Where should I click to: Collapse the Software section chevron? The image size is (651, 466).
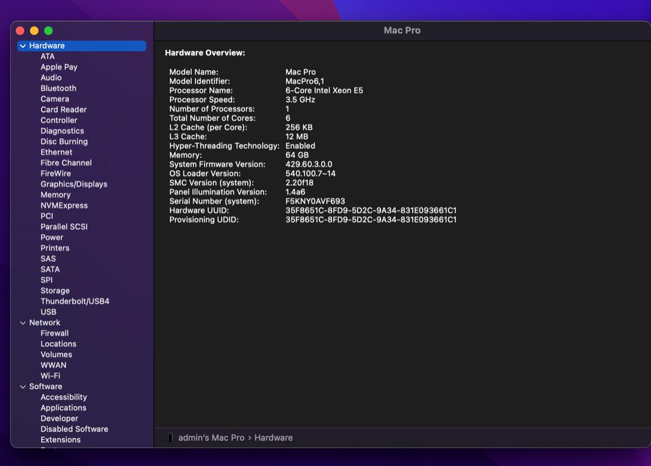[23, 386]
